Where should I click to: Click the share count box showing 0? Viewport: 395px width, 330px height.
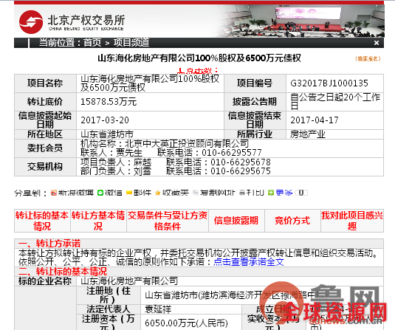[301, 193]
